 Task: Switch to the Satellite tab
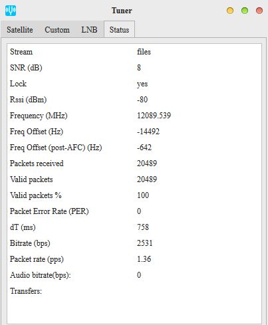pyautogui.click(x=20, y=30)
